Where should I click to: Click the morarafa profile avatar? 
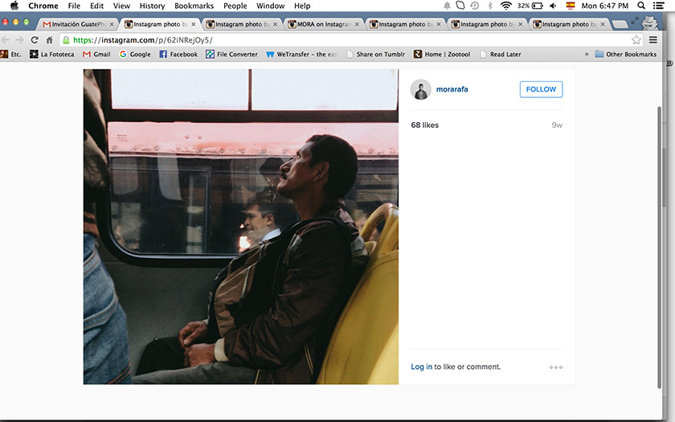tap(421, 89)
